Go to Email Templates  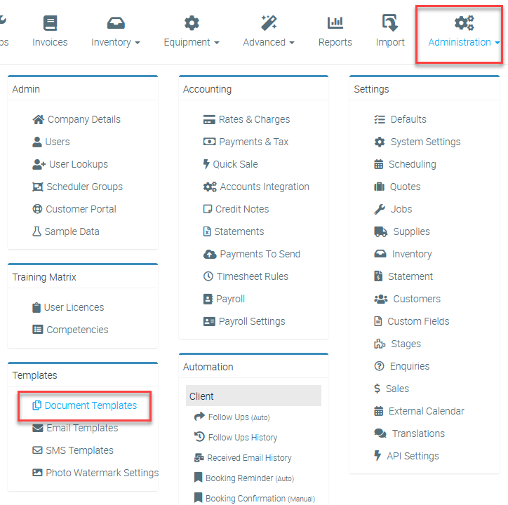click(x=82, y=428)
